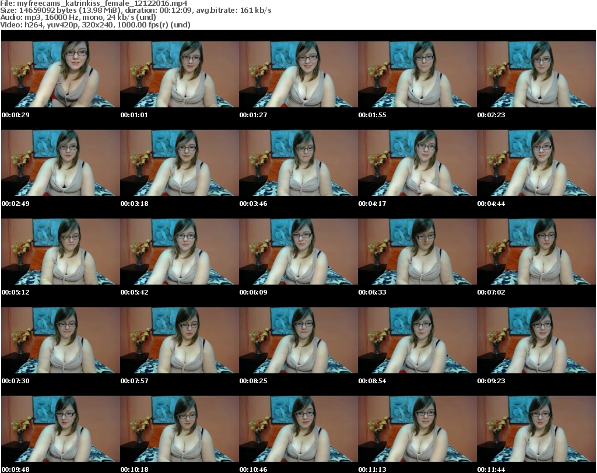597x473 pixels.
Task: Click the timestamp text 00:01:01
Action: [135, 115]
